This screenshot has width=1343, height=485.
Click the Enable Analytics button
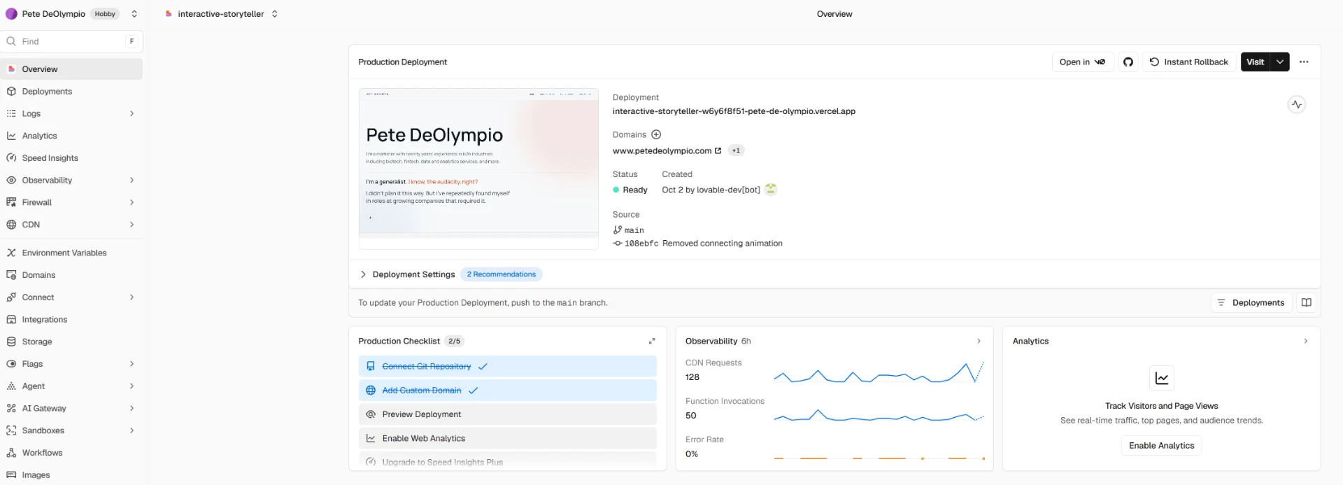pos(1161,445)
